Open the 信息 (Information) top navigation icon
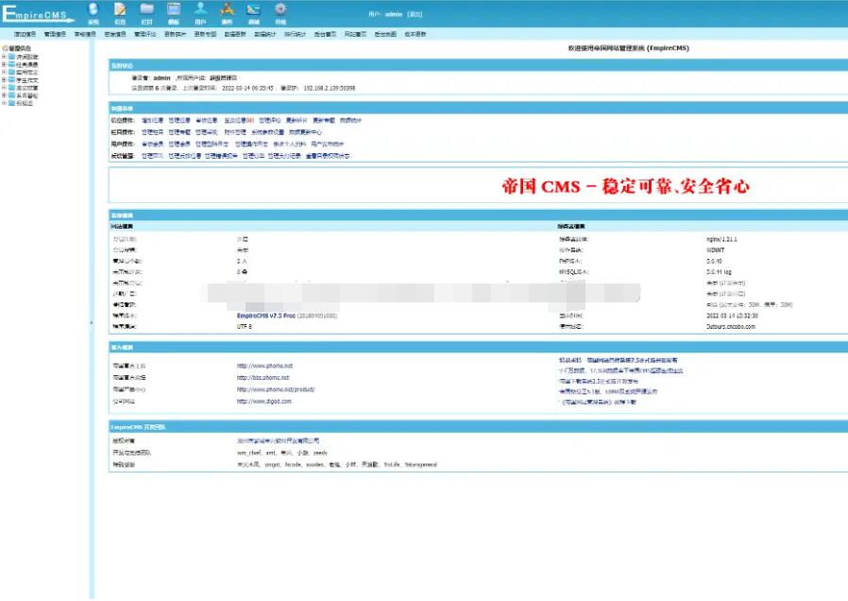 pos(119,11)
